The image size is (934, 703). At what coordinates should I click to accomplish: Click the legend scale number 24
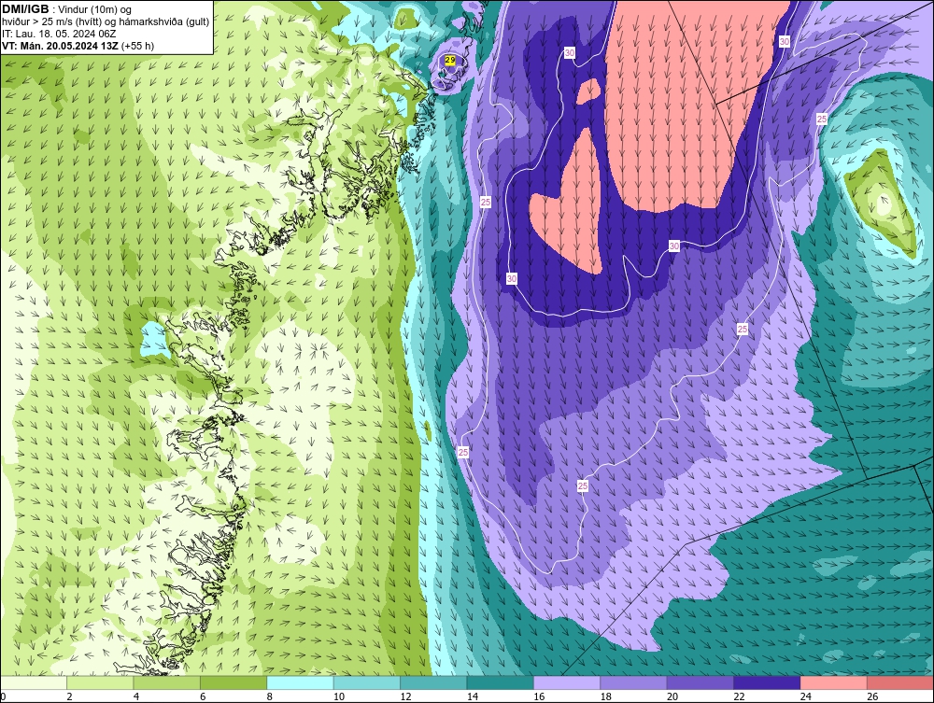tap(805, 696)
